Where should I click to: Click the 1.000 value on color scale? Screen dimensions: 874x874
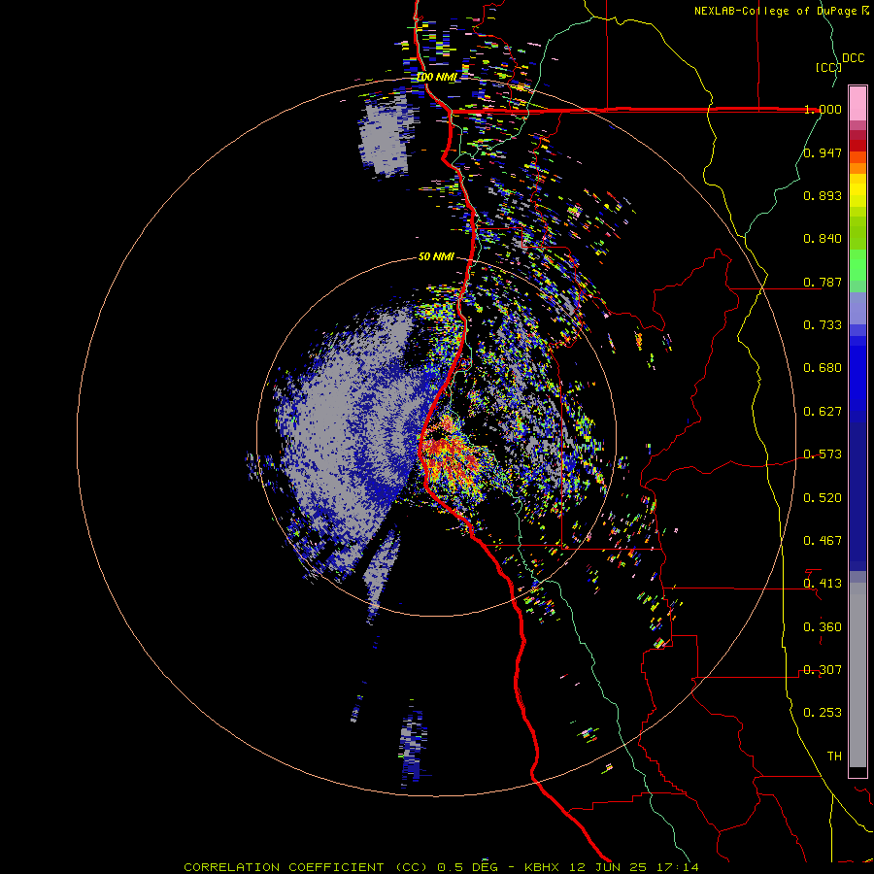tap(823, 109)
